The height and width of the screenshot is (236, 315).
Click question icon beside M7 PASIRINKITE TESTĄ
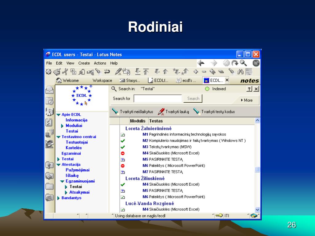point(122,172)
